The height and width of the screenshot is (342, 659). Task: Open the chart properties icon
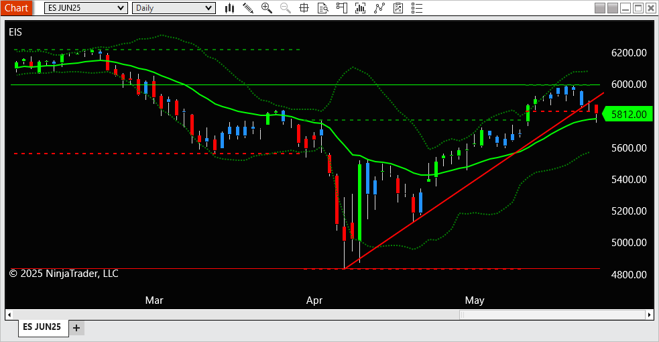click(x=398, y=8)
